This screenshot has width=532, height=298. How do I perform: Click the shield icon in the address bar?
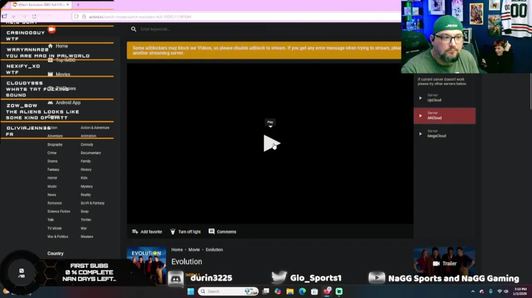[76, 17]
